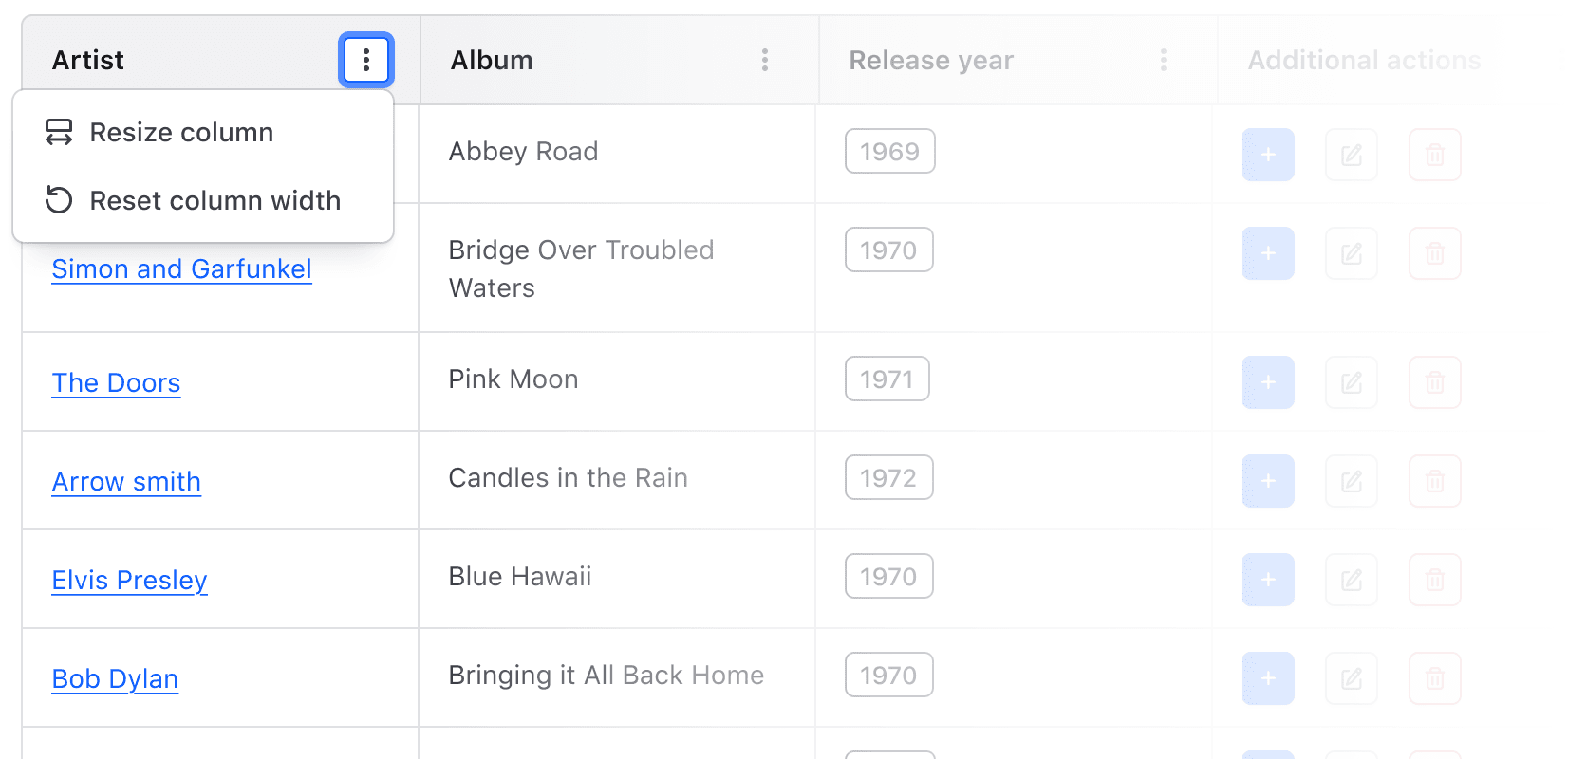Click the delete icon in Abbey Road row
The width and height of the screenshot is (1587, 759).
1435,155
